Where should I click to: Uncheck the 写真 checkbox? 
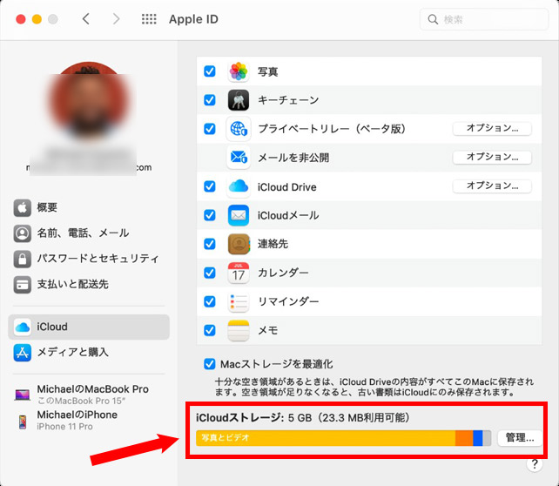[210, 71]
